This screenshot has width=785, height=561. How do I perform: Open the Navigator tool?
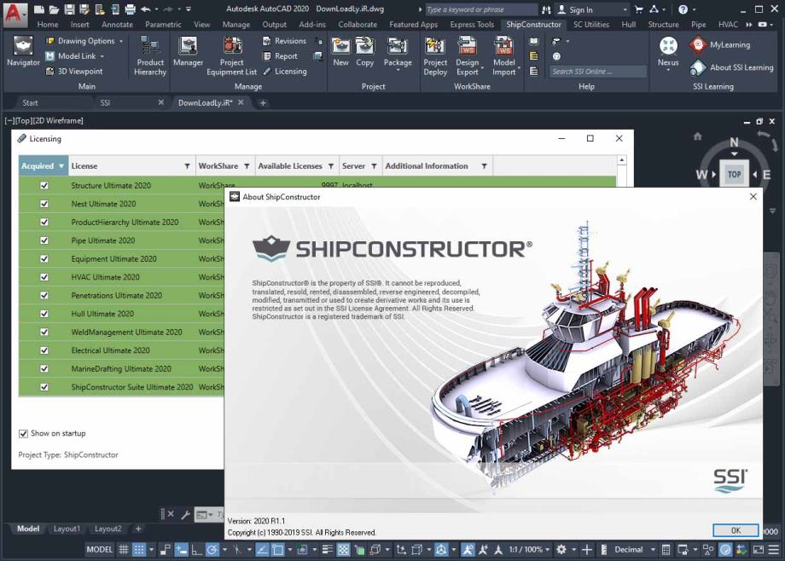23,53
